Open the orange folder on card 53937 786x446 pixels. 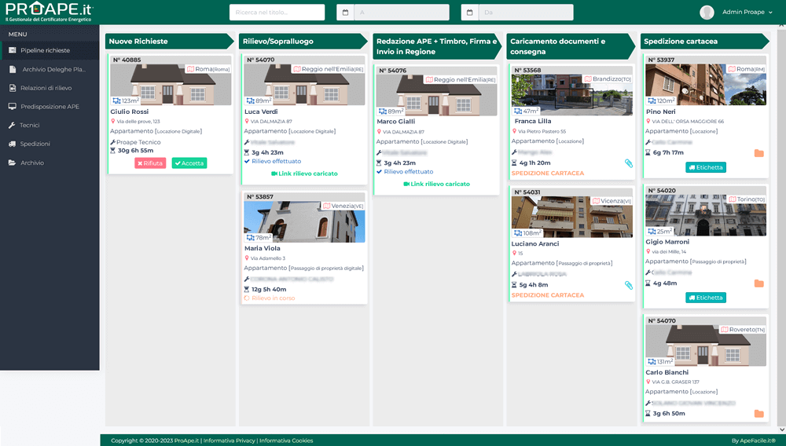(758, 153)
